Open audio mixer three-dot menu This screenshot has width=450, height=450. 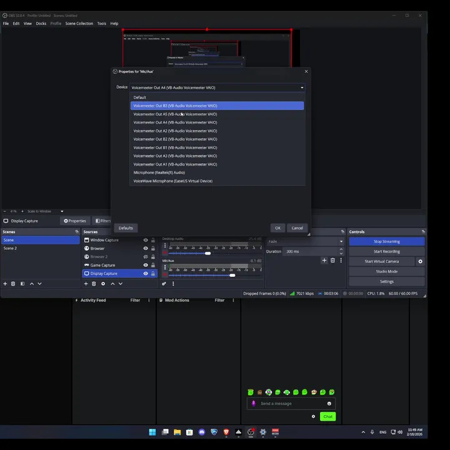(x=173, y=284)
